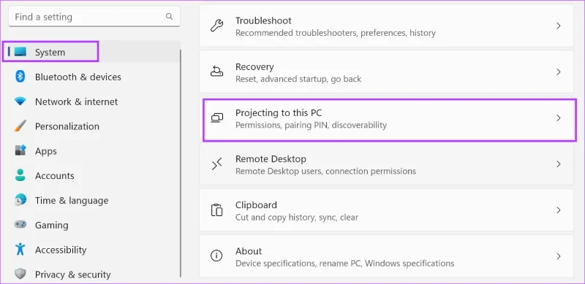The height and width of the screenshot is (284, 585).
Task: Click the System monitor icon
Action: click(x=20, y=52)
